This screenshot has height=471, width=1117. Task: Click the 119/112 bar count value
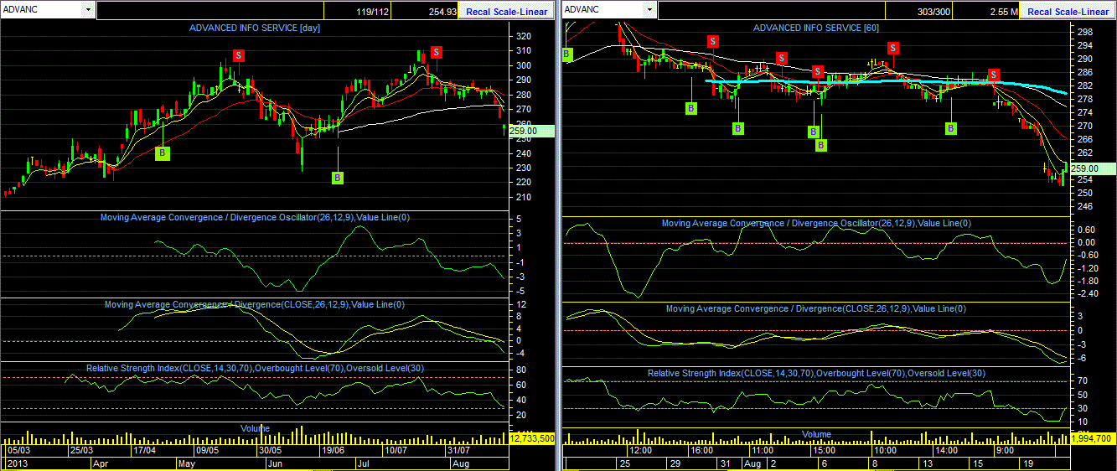click(374, 12)
